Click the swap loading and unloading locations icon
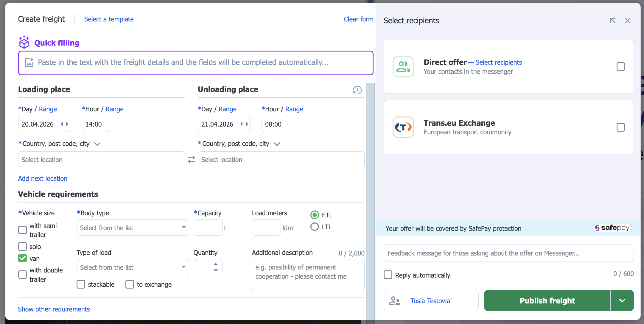This screenshot has height=324, width=644. click(191, 160)
